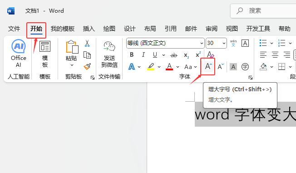Click the Aa change case button
296x173 pixels.
[x=188, y=67]
